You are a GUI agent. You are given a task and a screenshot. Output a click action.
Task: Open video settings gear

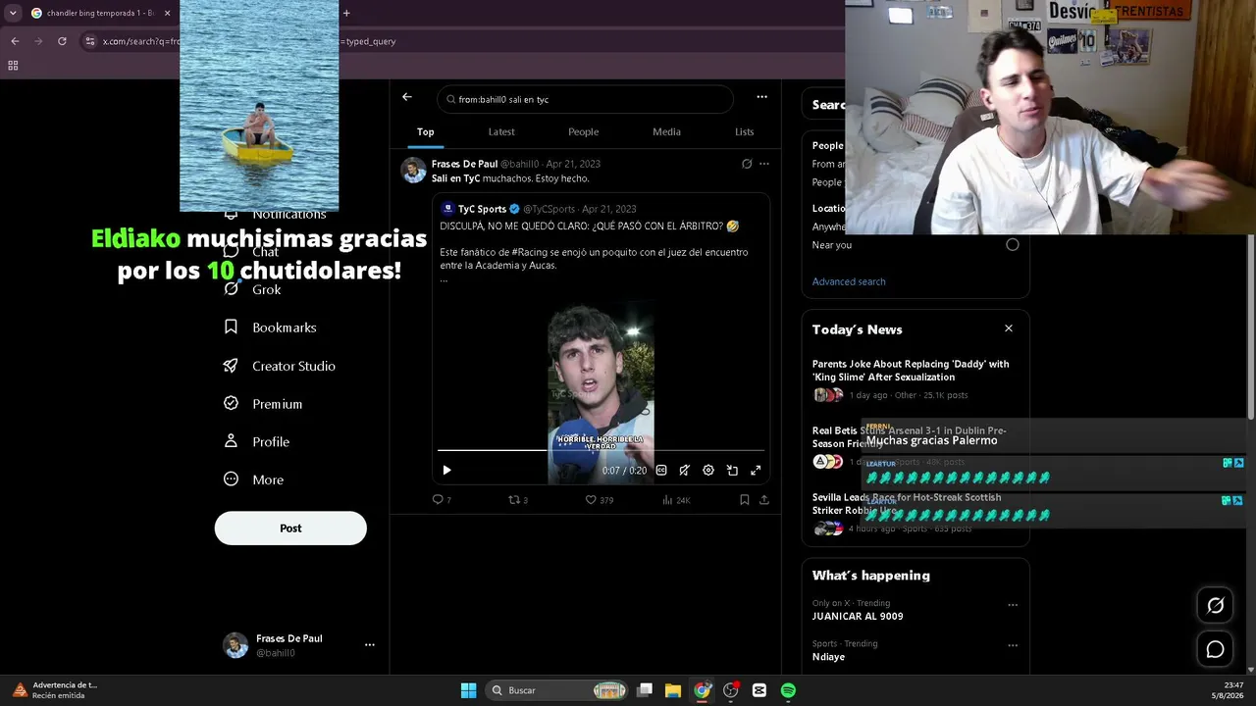708,471
